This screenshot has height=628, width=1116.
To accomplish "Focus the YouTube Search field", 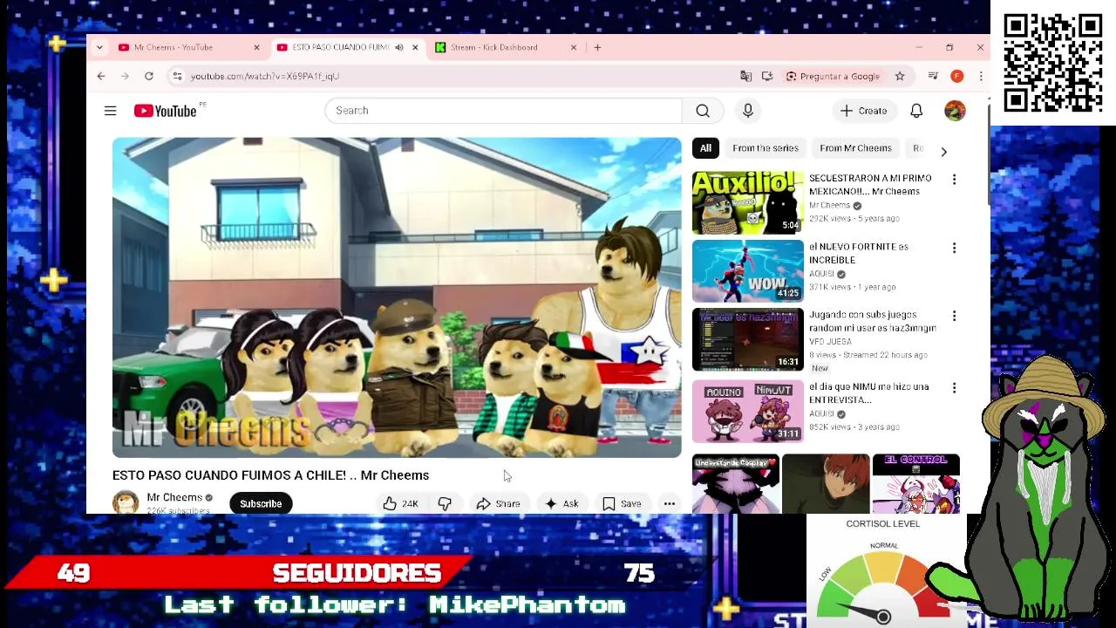I will [x=504, y=111].
